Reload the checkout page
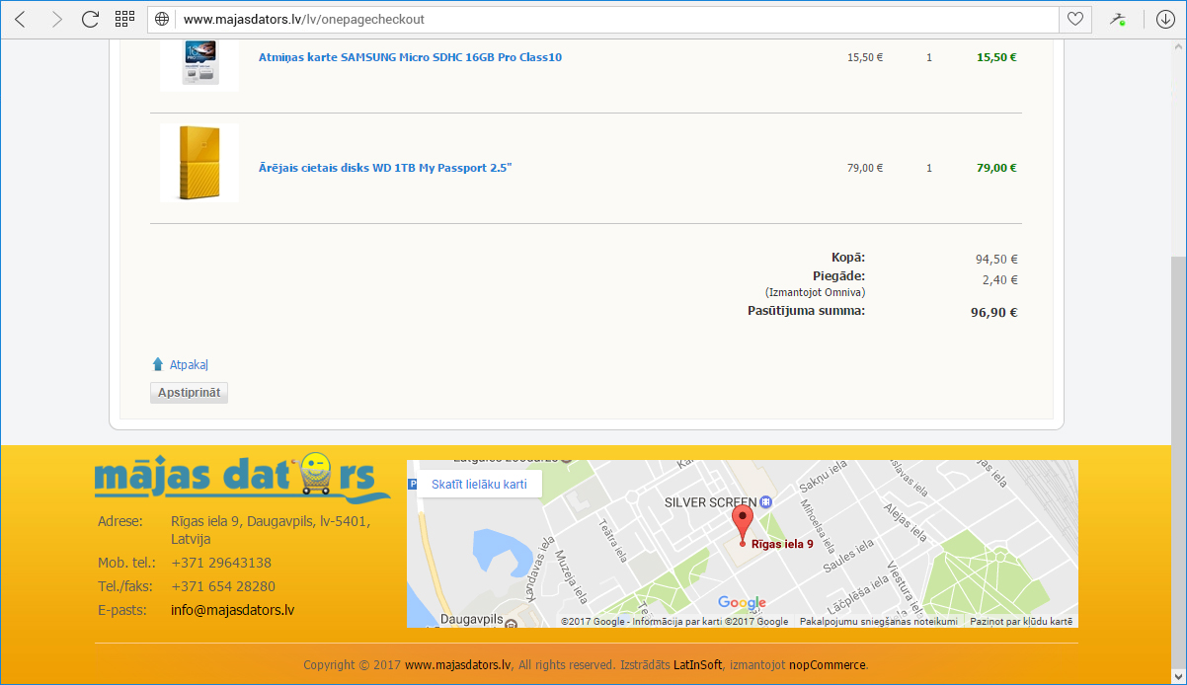Image resolution: width=1187 pixels, height=685 pixels. click(90, 19)
